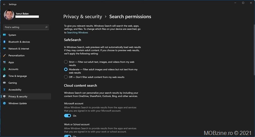255x137 pixels.
Task: Open Network & internet wifi icon
Action: point(4,48)
